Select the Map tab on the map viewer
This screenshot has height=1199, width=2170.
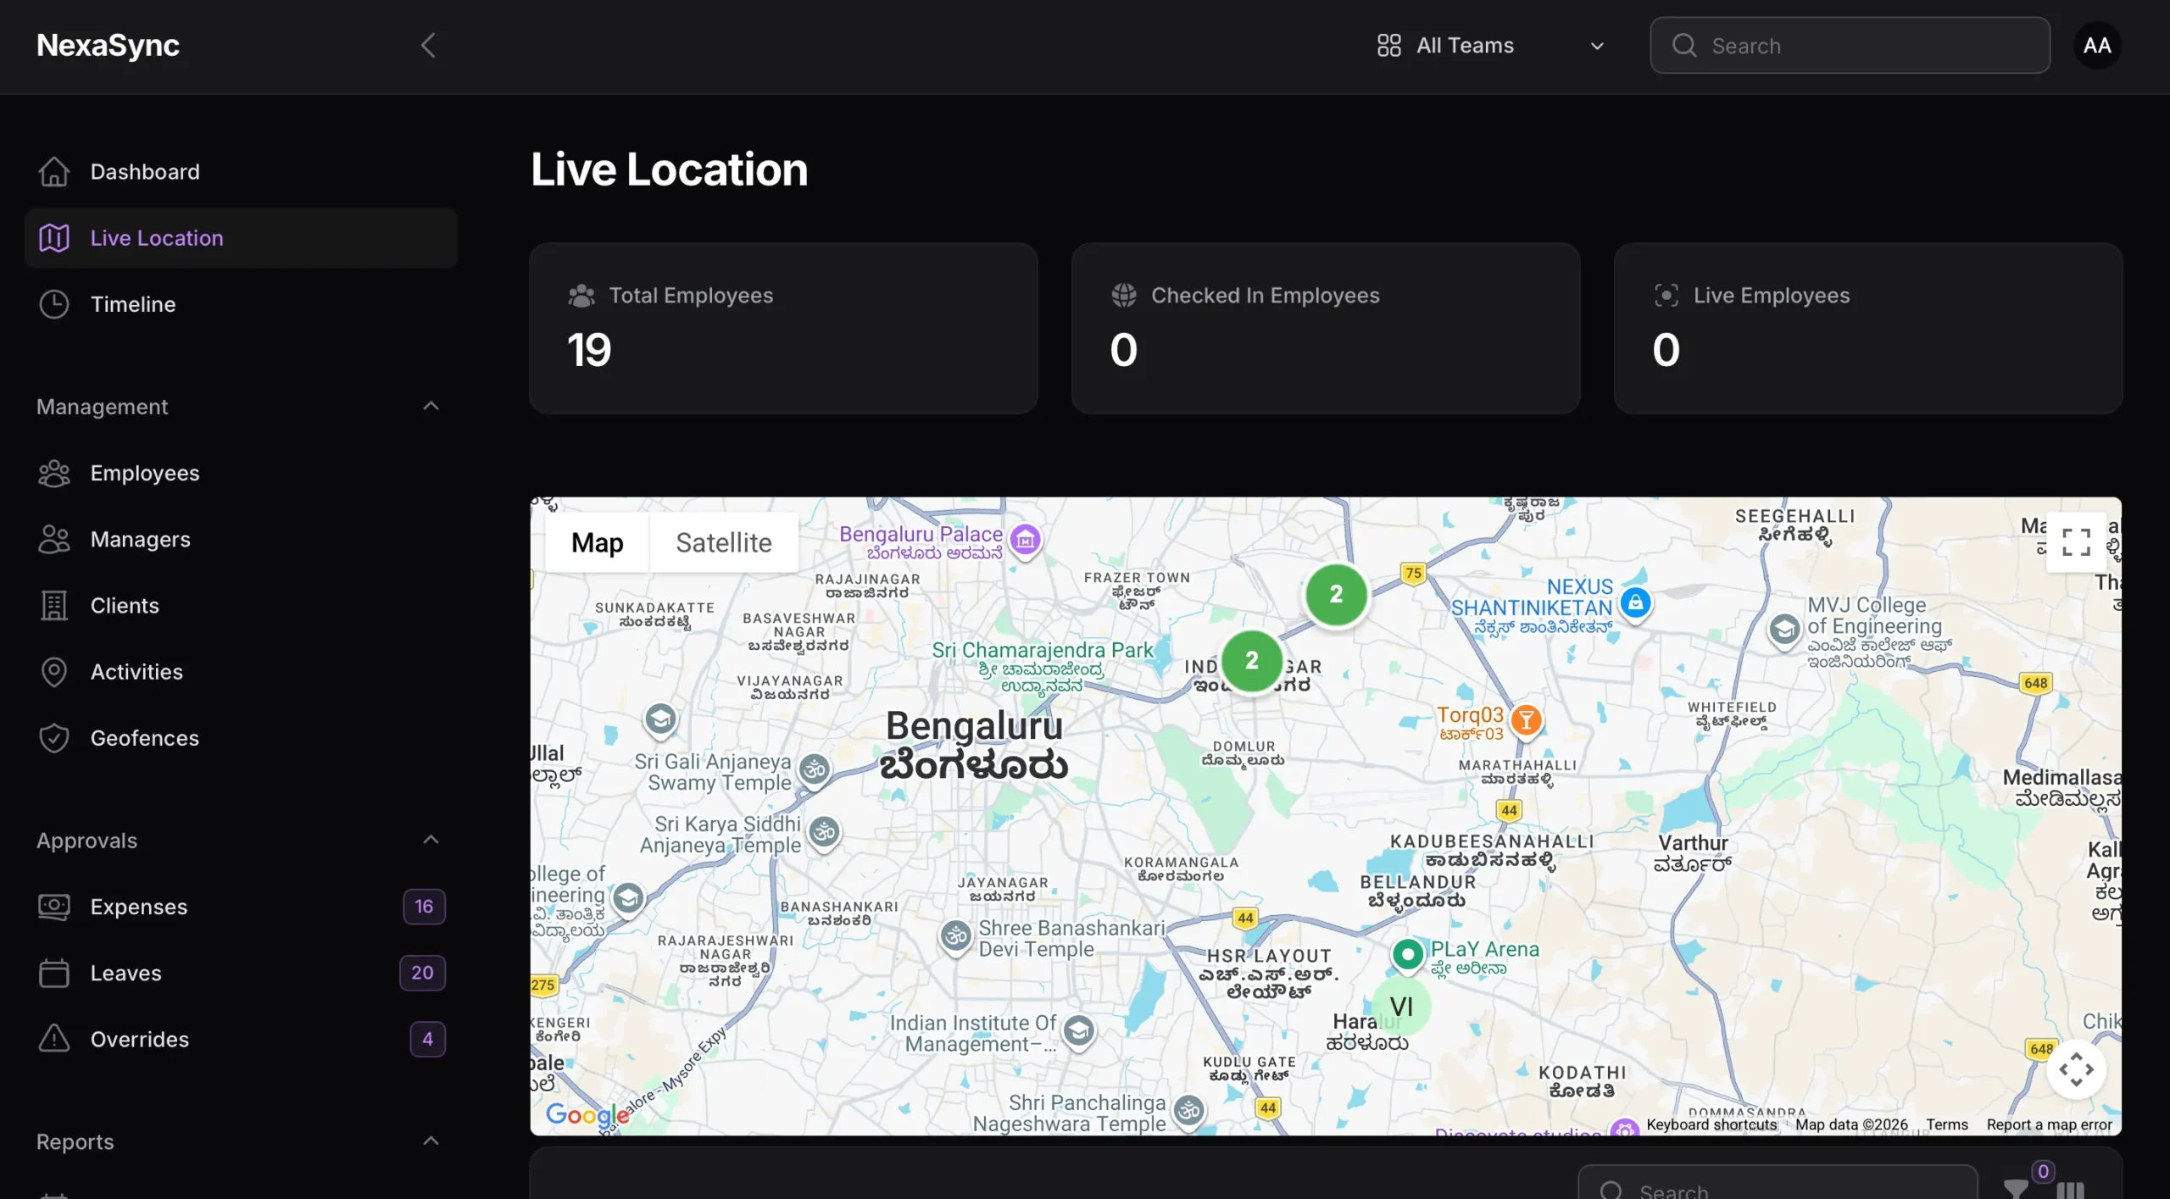[x=597, y=541]
